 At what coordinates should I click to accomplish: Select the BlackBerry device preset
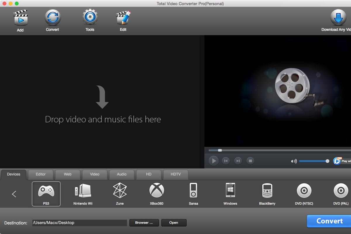267,194
